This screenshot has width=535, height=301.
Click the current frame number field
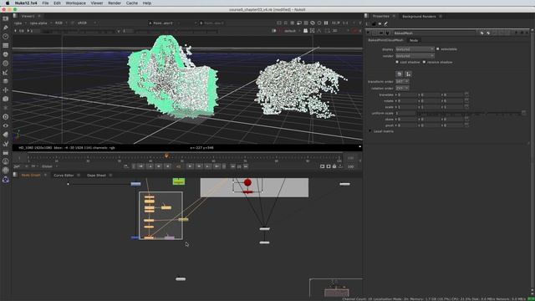pos(178,166)
